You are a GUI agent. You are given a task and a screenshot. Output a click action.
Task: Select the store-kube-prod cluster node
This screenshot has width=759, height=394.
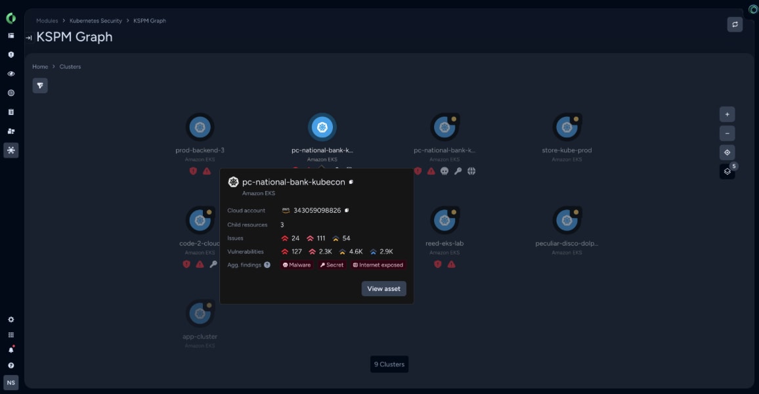coord(567,127)
